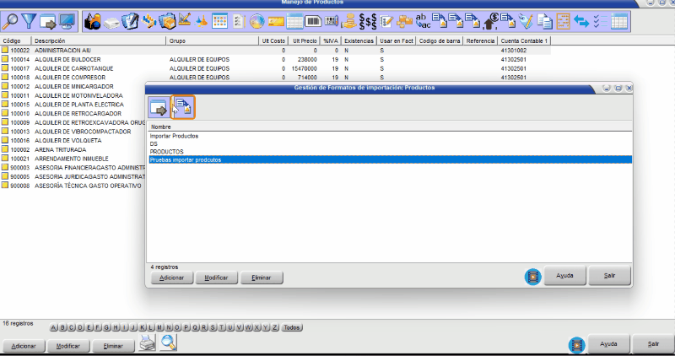Click the $$$ prices icon in the toolbar
The image size is (675, 356).
tap(367, 20)
